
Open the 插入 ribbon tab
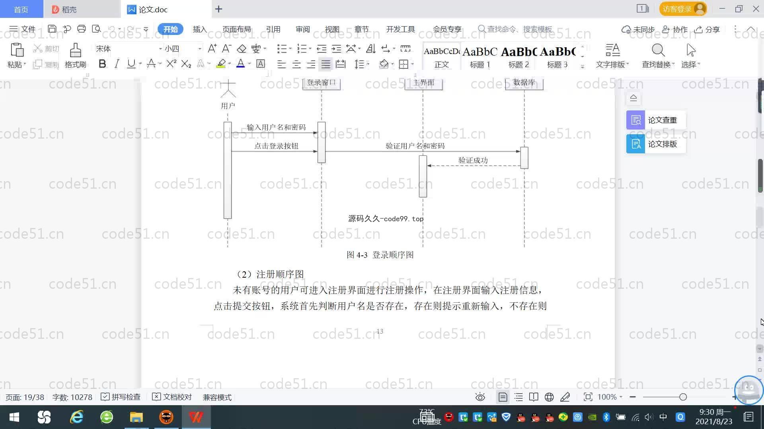coord(200,29)
